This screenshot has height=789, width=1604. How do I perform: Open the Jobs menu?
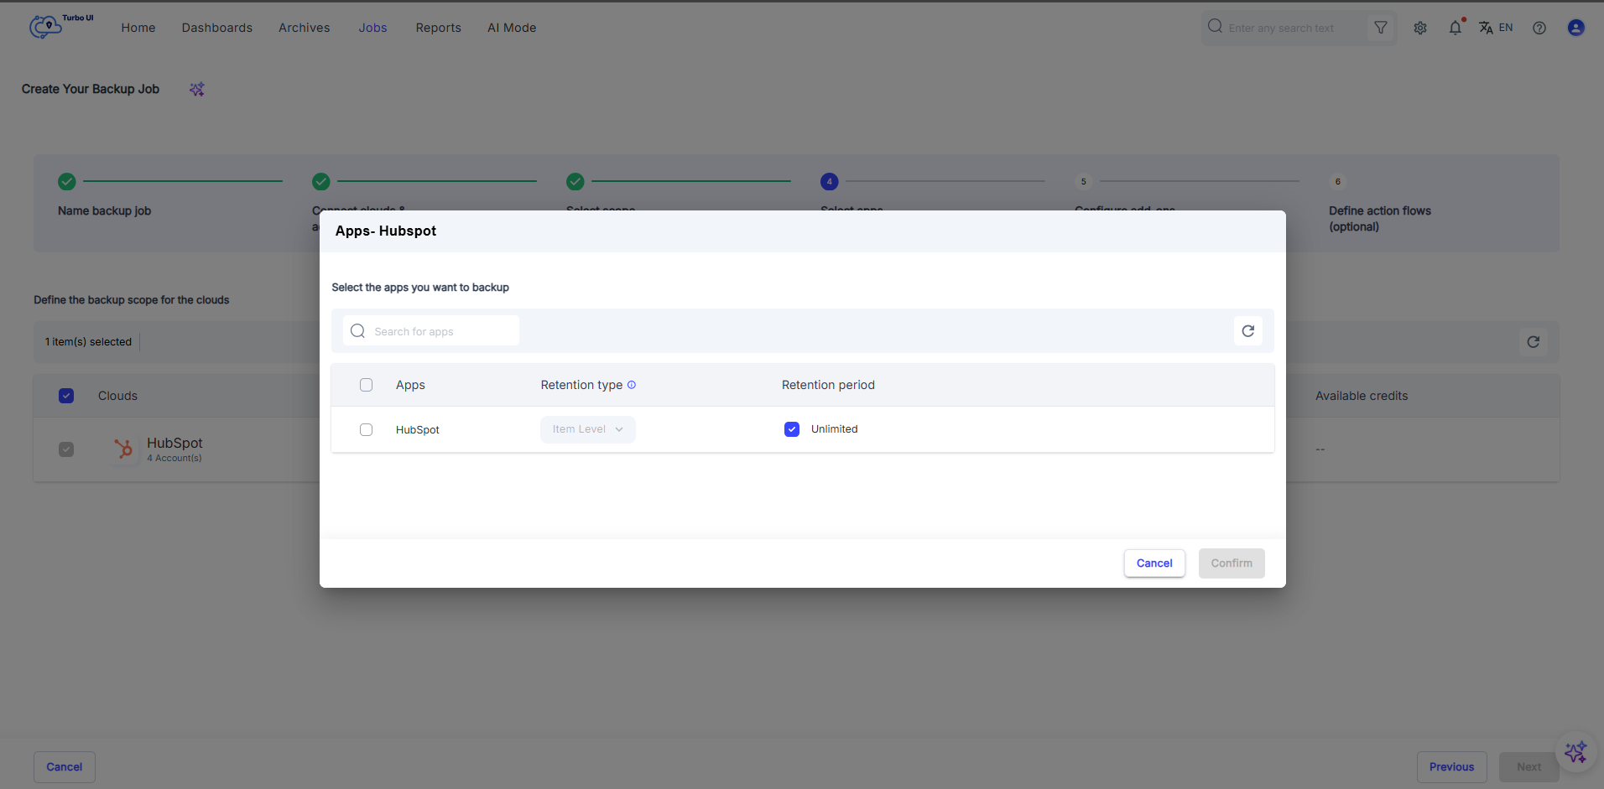coord(373,28)
